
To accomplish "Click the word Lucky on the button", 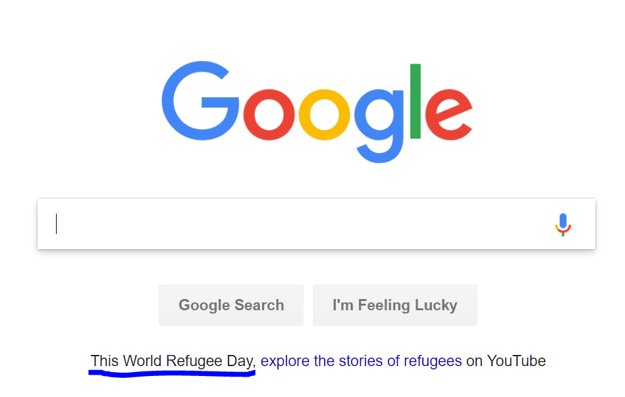I will tap(436, 306).
